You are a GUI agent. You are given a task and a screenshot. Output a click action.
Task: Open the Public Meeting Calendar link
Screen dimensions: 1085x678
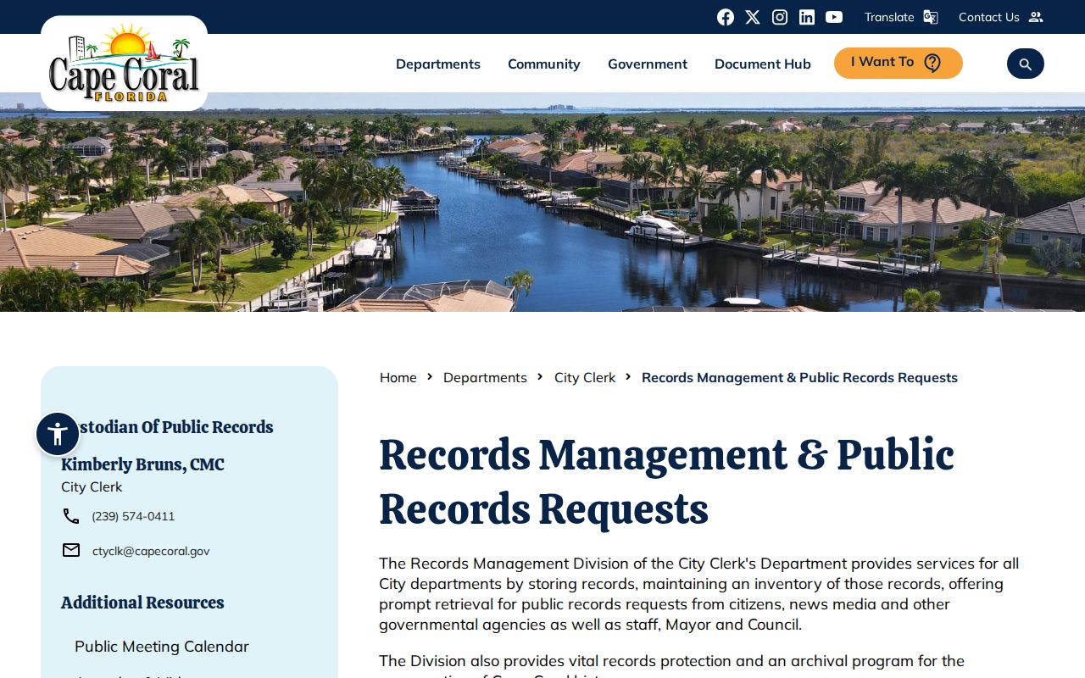click(162, 647)
